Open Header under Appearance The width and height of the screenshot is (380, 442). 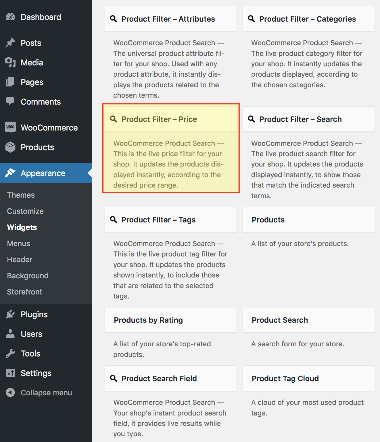[x=20, y=260]
